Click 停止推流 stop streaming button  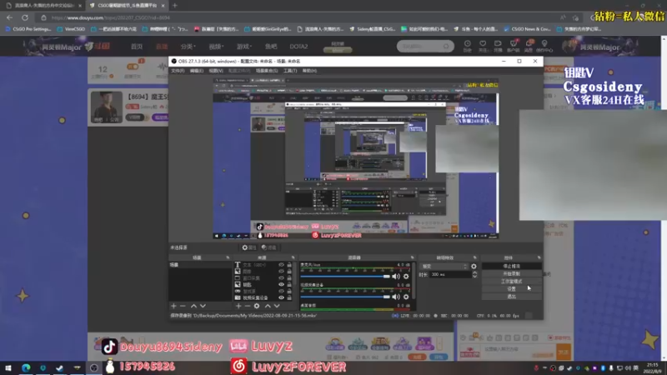point(511,266)
